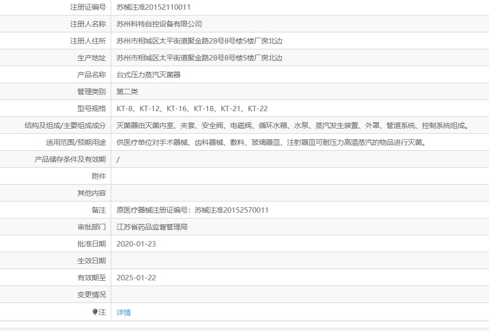Screen dimensions: 489x331
Task: Click the 批准日期 label
Action: 92,244
